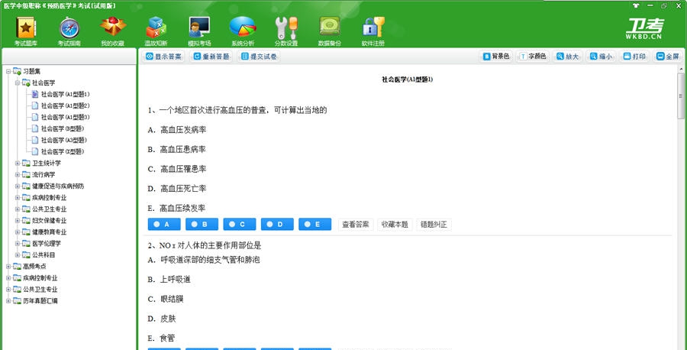The height and width of the screenshot is (350, 687).
Task: Select answer B for question 1
Action: (x=202, y=224)
